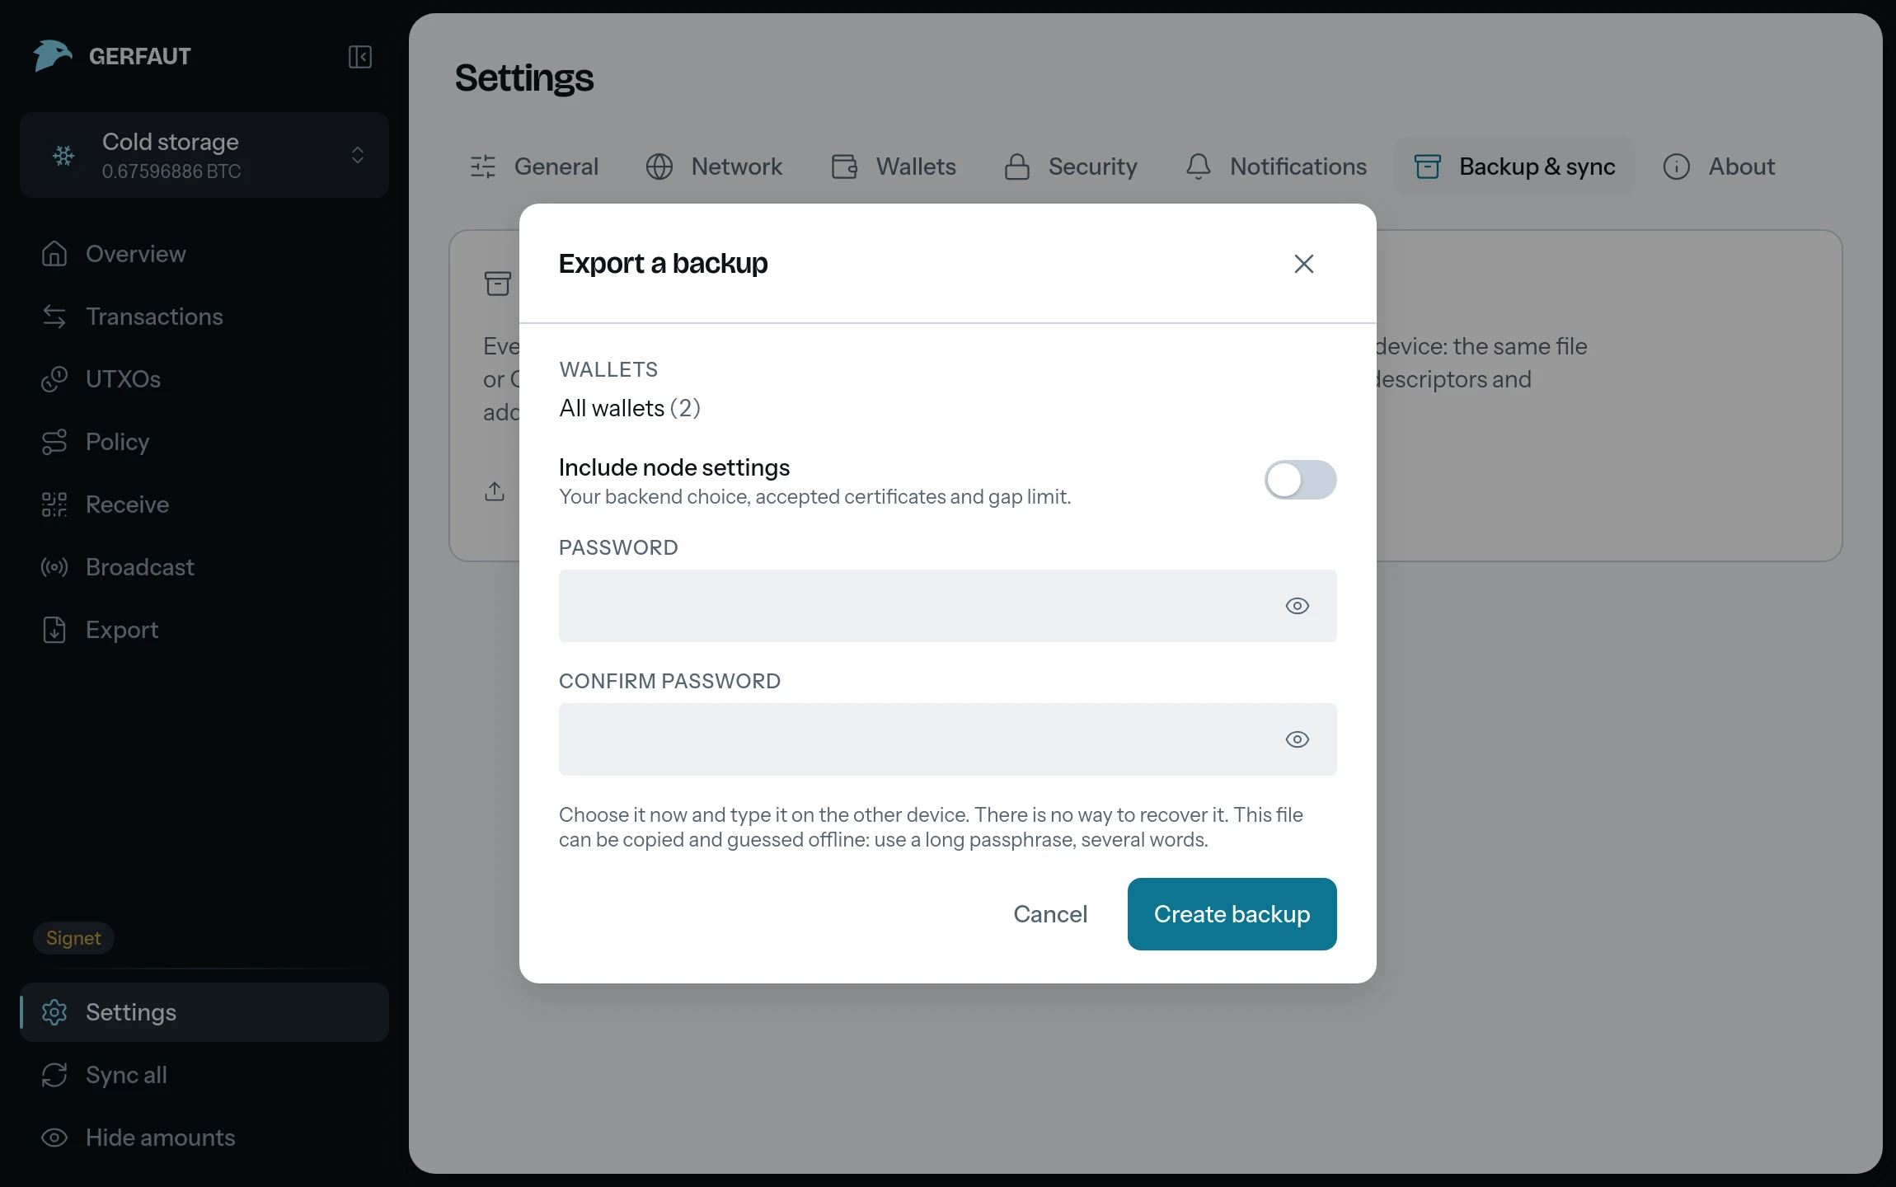Click Cancel in the backup dialog
This screenshot has width=1896, height=1187.
click(x=1050, y=914)
